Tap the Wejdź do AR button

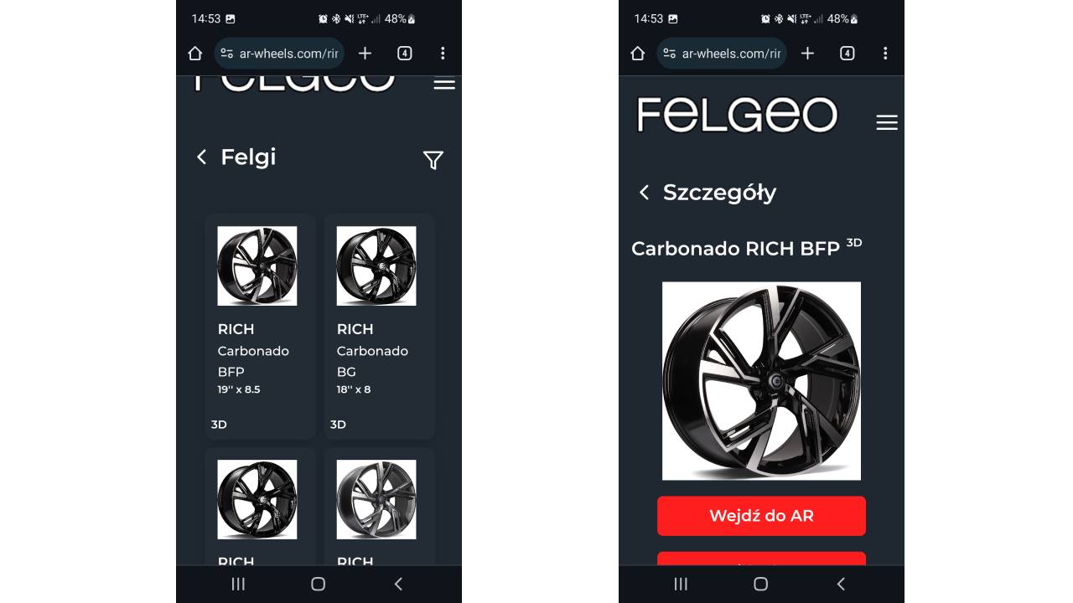point(761,516)
